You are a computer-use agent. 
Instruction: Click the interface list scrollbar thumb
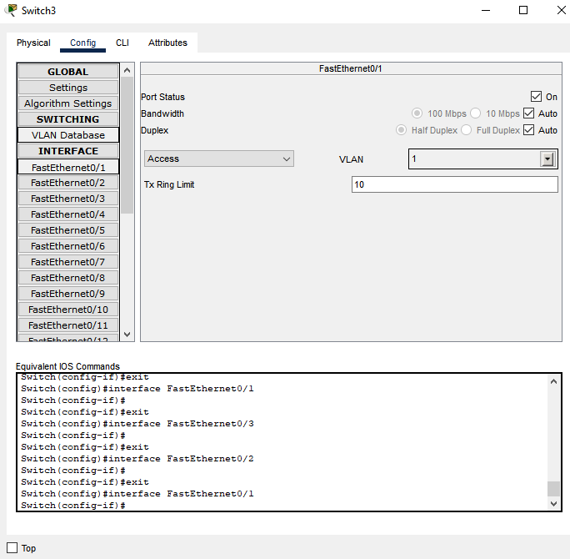coord(127,145)
